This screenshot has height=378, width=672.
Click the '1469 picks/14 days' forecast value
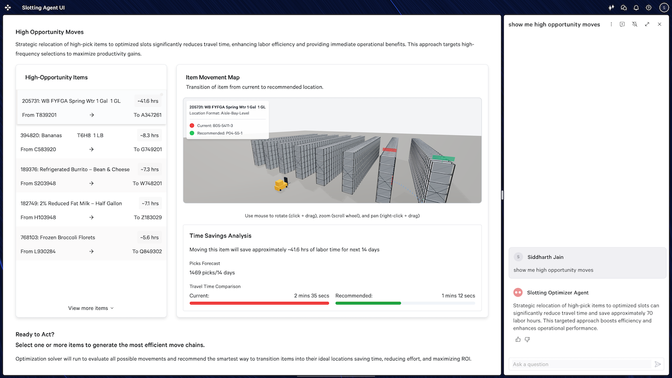coord(212,273)
